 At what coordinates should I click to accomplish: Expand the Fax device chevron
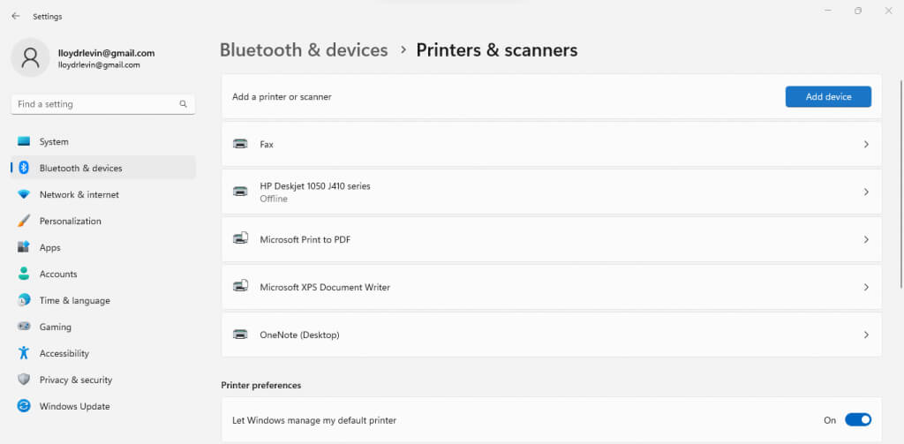pos(866,144)
